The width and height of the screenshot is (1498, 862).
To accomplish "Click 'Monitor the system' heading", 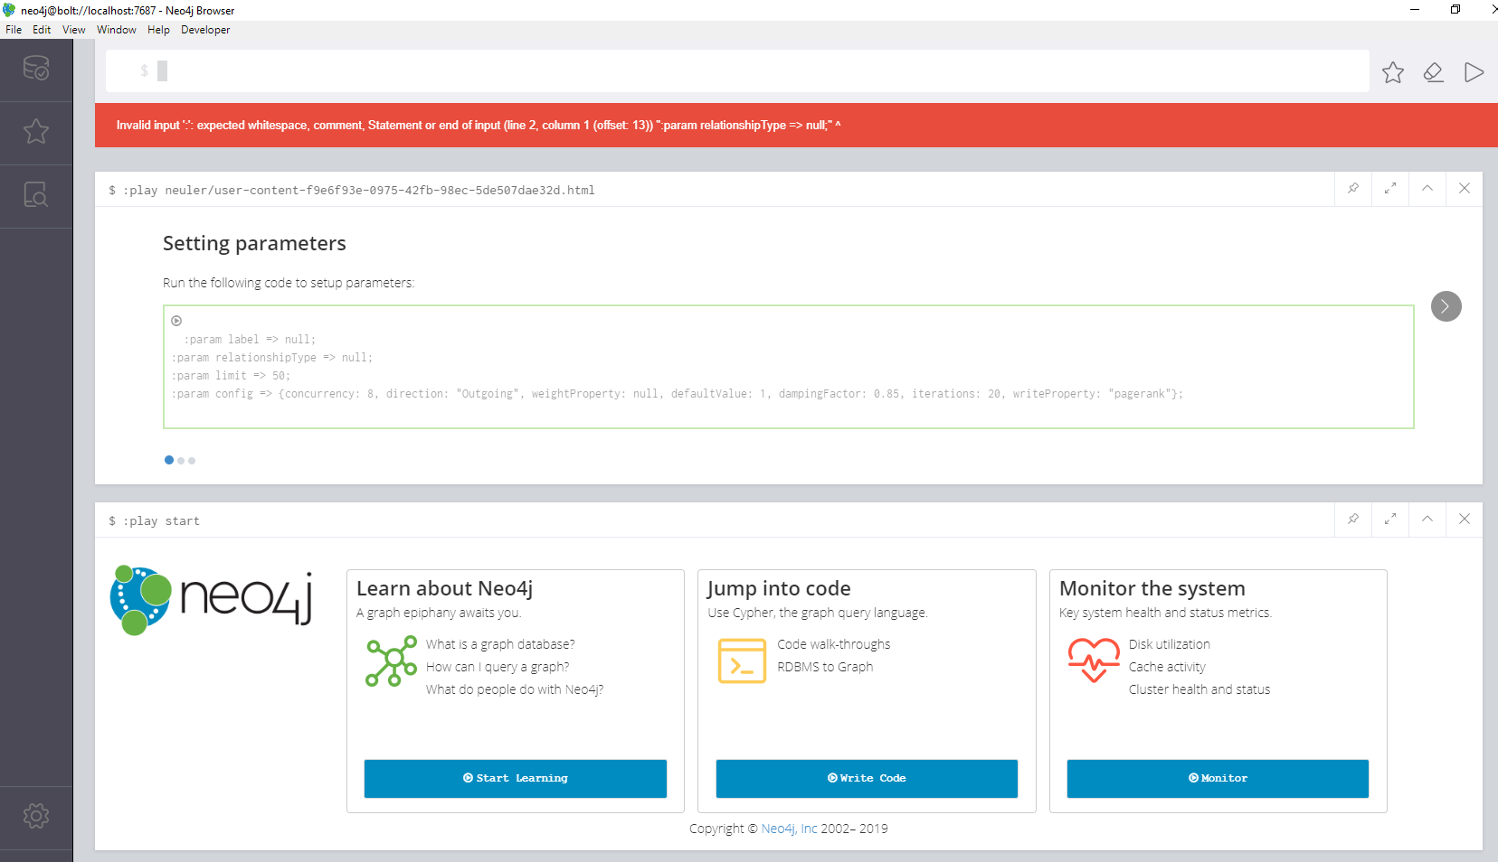I will 1152,588.
